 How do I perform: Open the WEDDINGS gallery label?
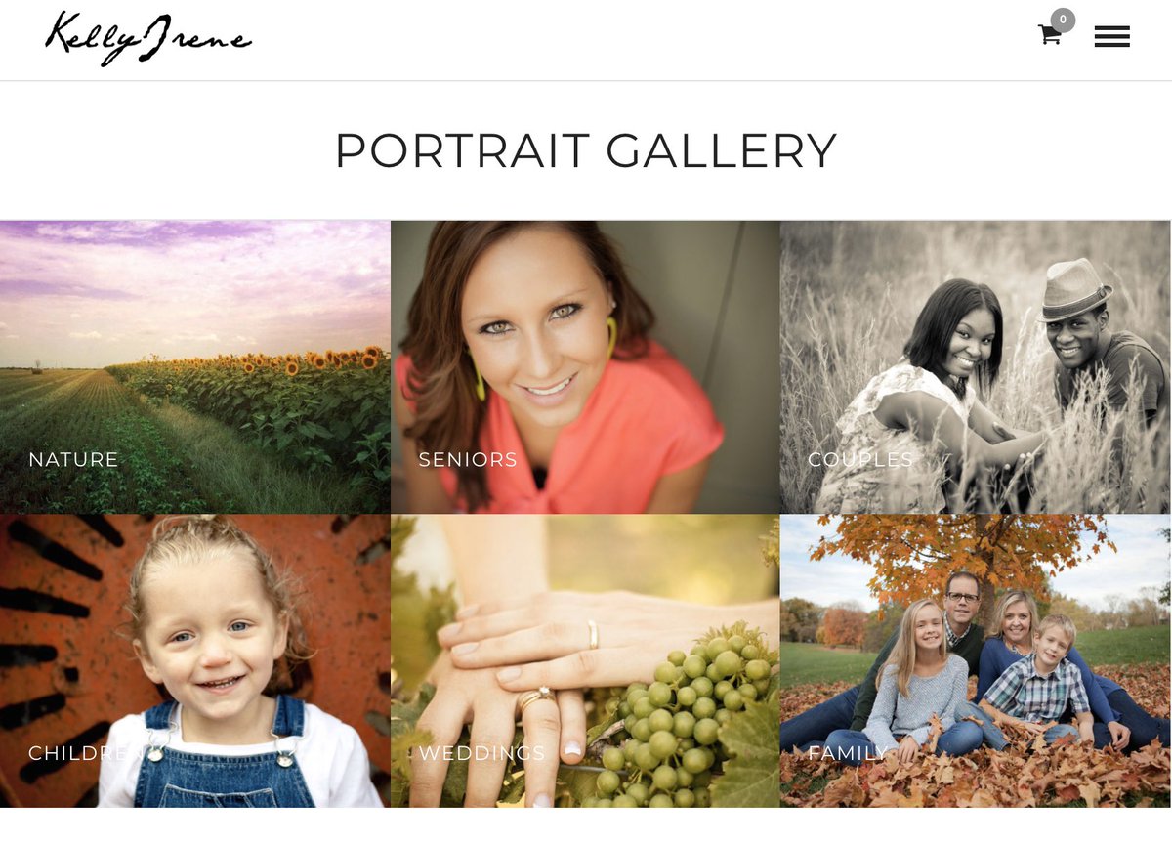[481, 753]
